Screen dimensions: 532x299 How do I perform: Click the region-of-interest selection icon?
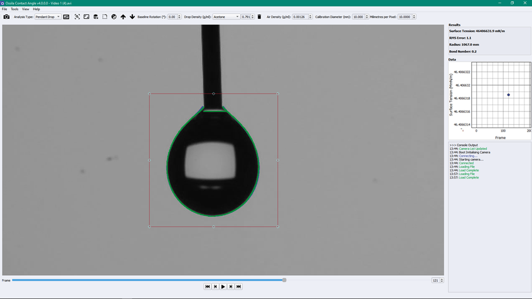(x=77, y=17)
